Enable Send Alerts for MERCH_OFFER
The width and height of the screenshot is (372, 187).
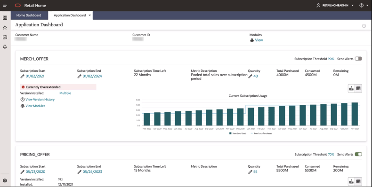(x=358, y=59)
